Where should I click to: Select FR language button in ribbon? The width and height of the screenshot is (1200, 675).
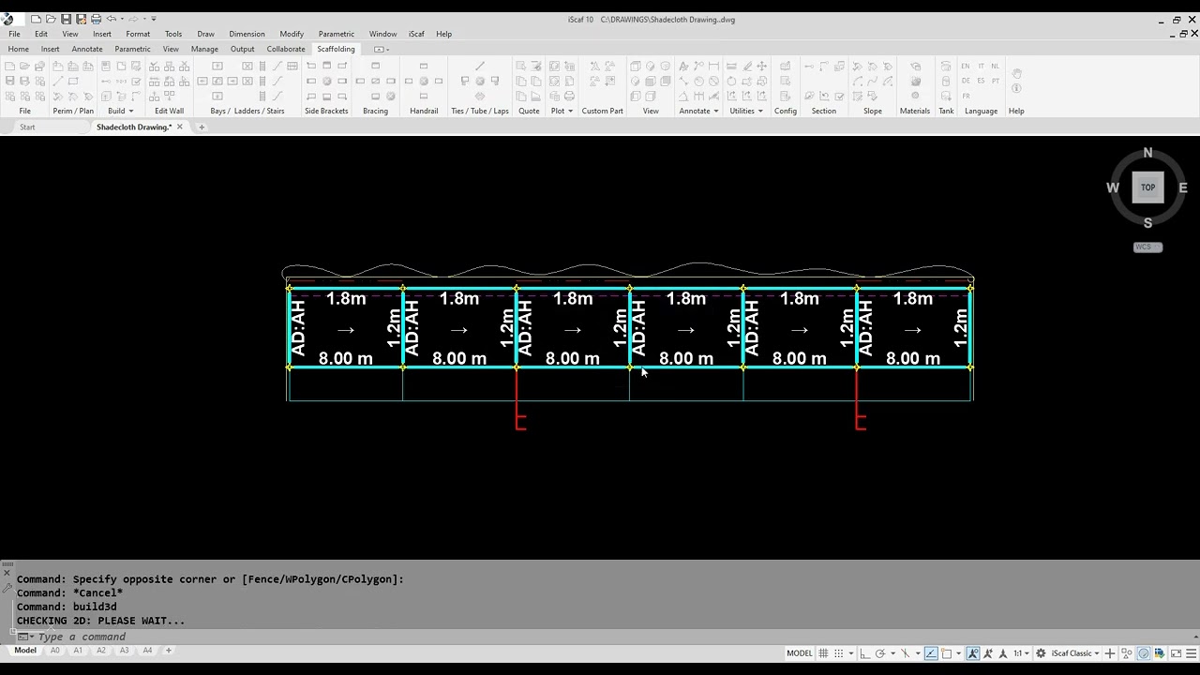[966, 96]
